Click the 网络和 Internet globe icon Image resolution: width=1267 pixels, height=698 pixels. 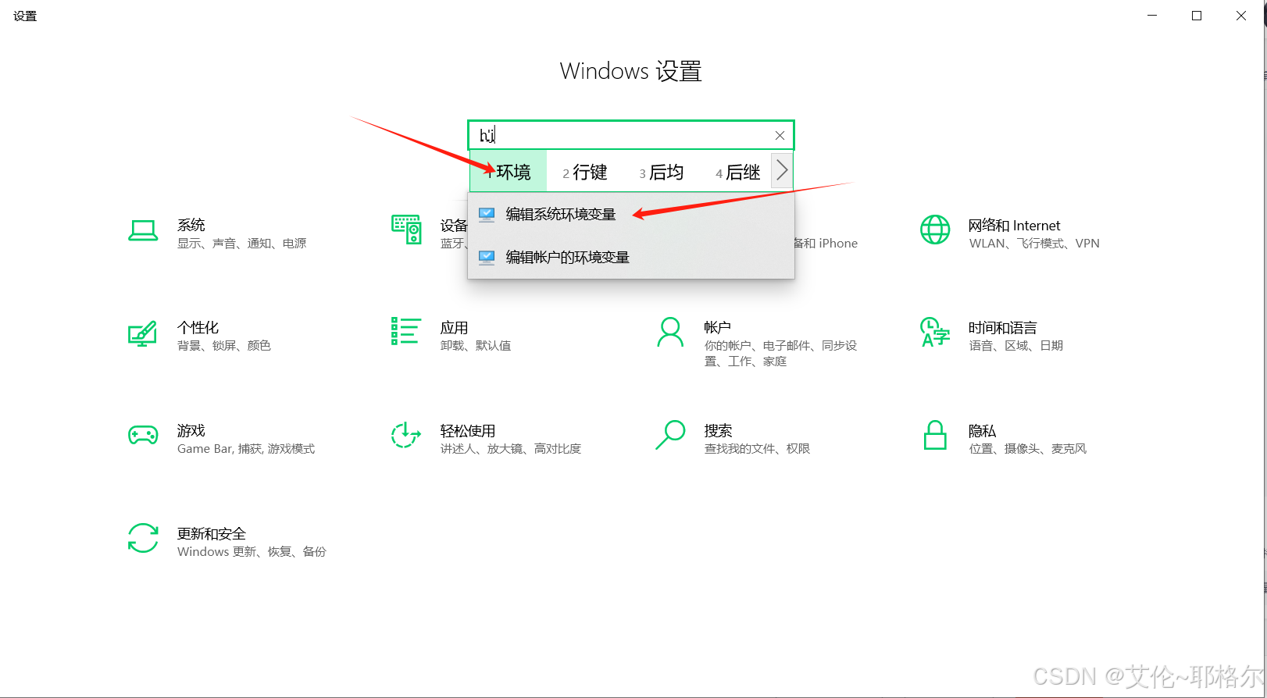[935, 230]
